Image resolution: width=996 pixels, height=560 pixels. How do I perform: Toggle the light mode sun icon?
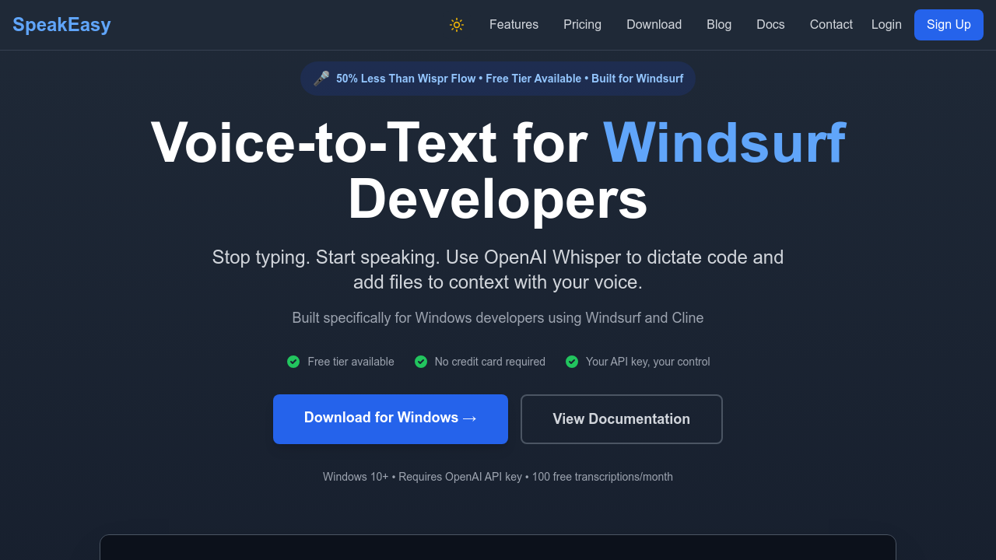457,25
